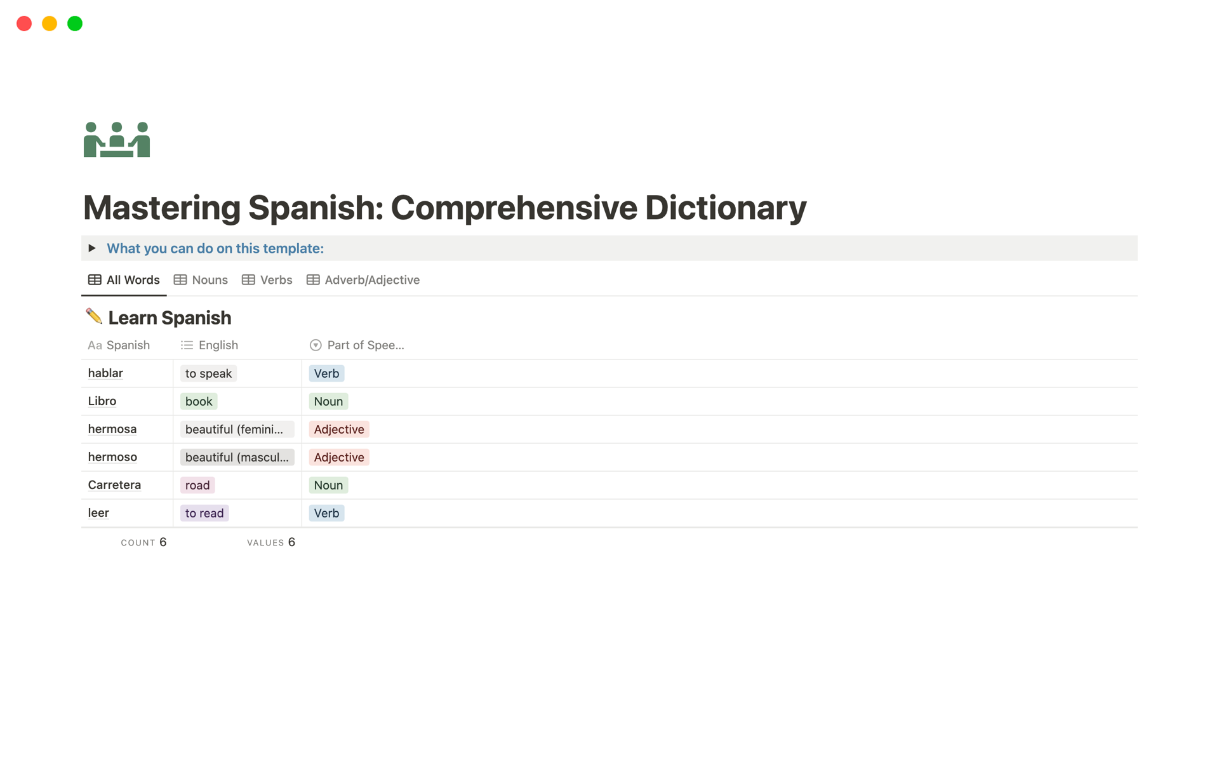The height and width of the screenshot is (762, 1219).
Task: Click the green 'book' tag
Action: click(x=199, y=401)
